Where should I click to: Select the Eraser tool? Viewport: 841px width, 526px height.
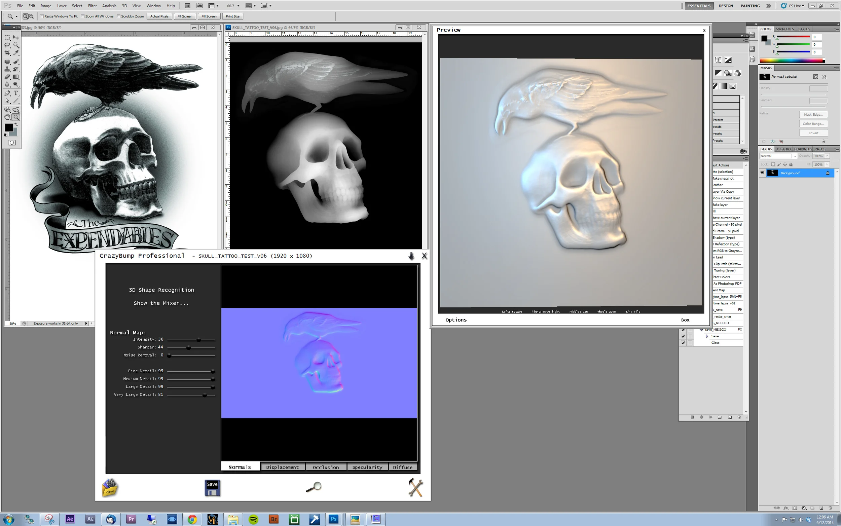(7, 77)
